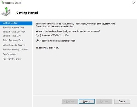Image resolution: width=137 pixels, height=107 pixels.
Task: Click the Recovery Wizard title bar icon
Action: click(3, 3)
